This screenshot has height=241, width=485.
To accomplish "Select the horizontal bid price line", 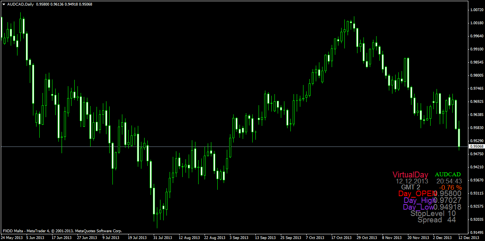I will 238,147.
